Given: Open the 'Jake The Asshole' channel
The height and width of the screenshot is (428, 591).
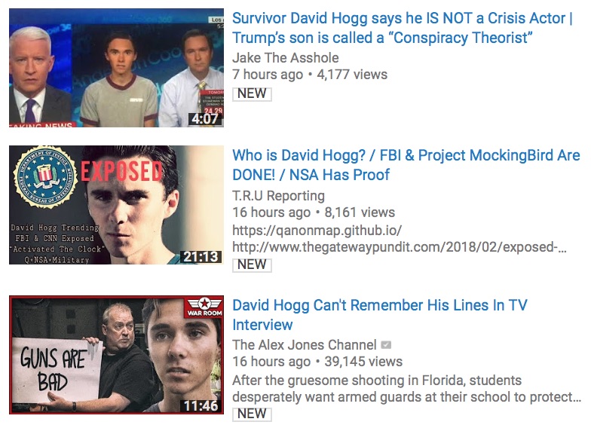Looking at the screenshot, I should [x=285, y=57].
